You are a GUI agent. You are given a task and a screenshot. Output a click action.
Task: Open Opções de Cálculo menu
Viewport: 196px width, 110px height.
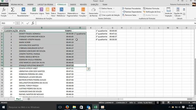(178, 12)
